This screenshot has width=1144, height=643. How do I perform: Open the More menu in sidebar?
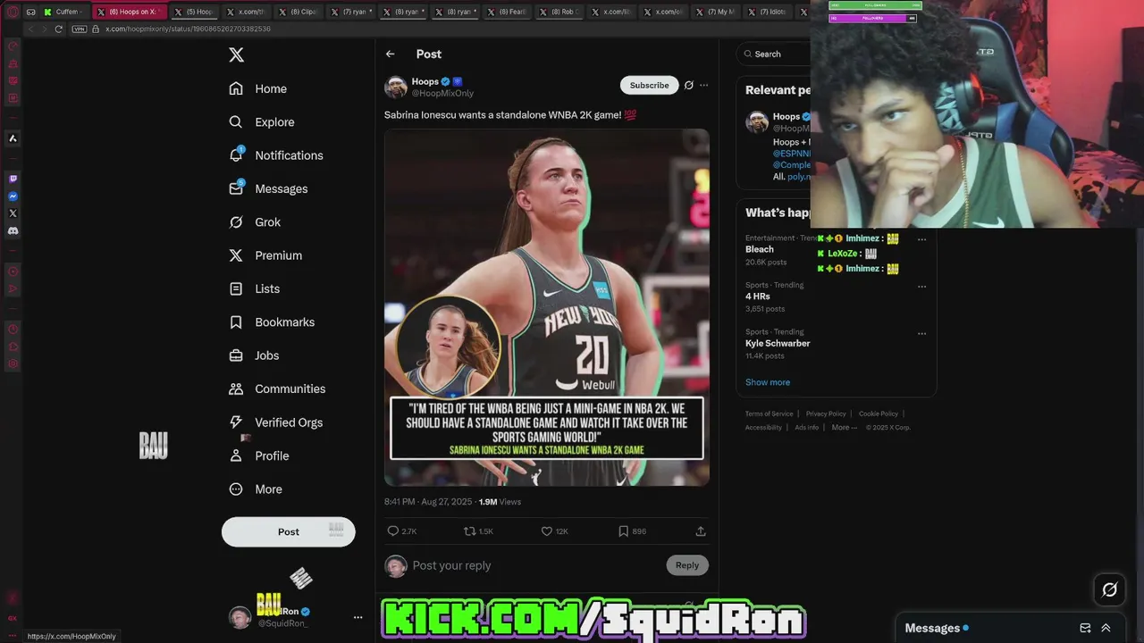pos(256,489)
